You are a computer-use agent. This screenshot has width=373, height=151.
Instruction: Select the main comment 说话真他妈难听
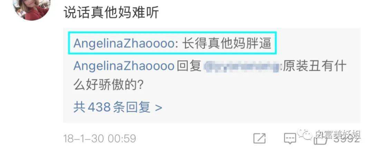click(111, 12)
